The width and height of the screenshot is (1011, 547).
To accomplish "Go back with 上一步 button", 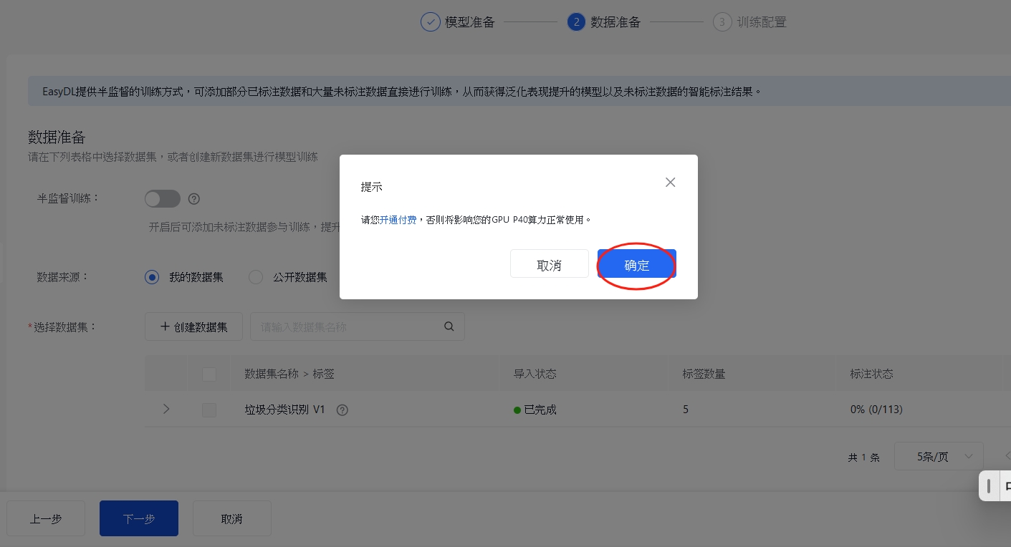I will pyautogui.click(x=46, y=518).
